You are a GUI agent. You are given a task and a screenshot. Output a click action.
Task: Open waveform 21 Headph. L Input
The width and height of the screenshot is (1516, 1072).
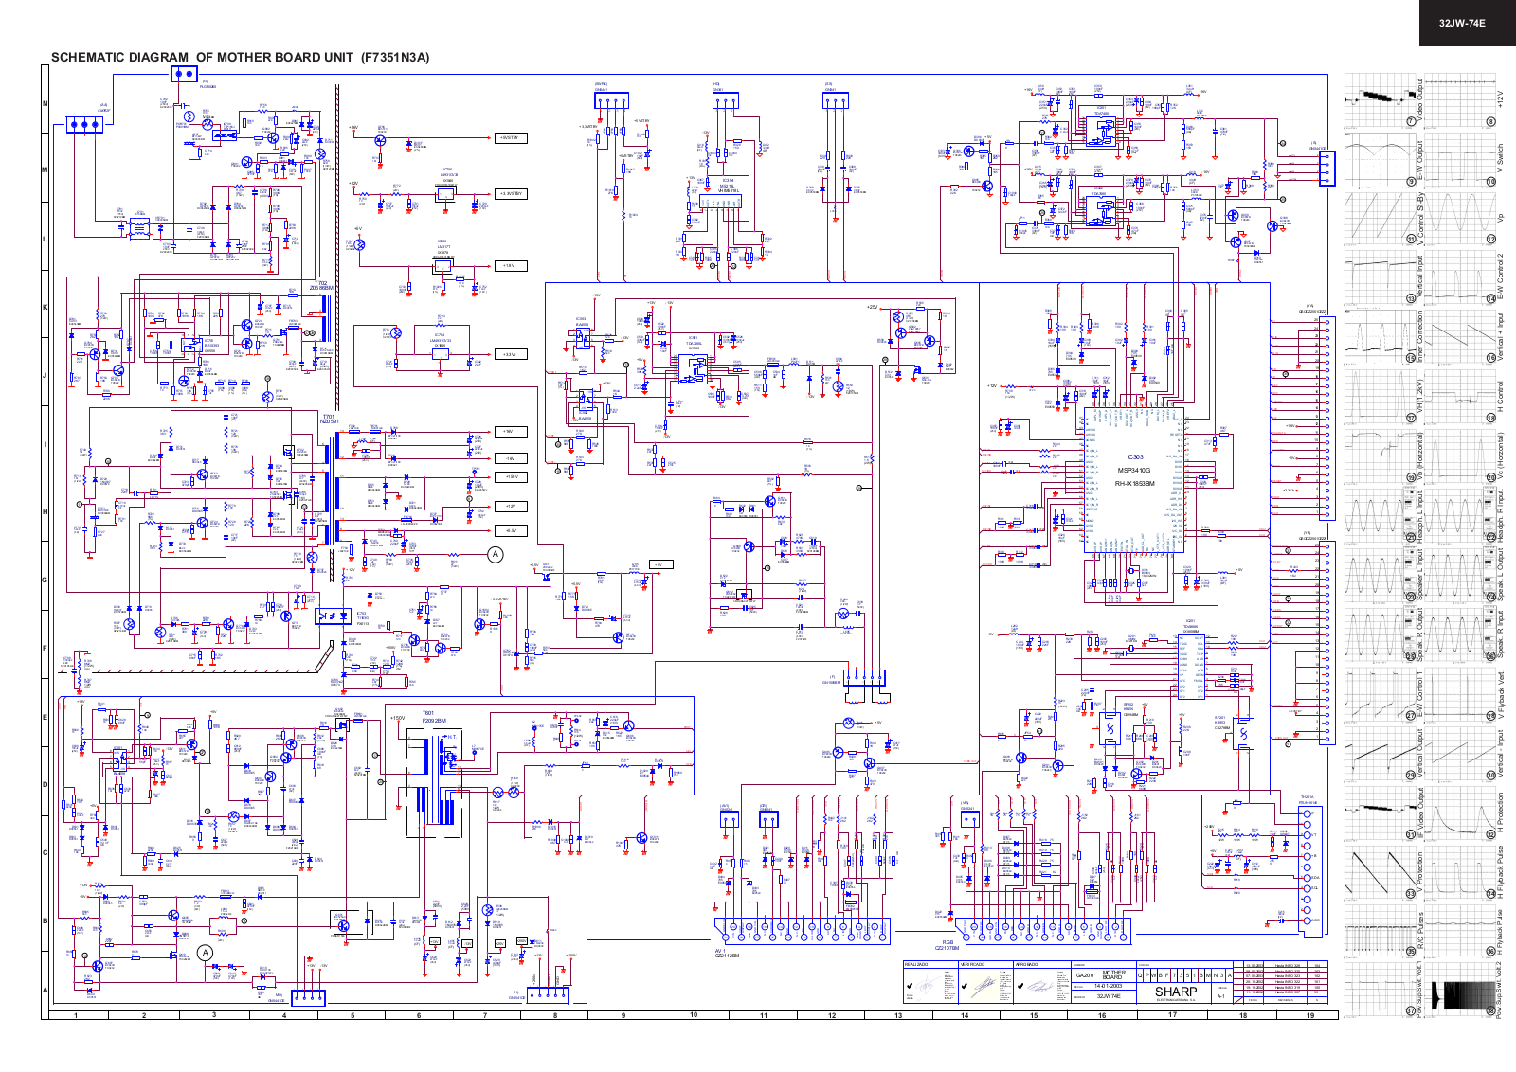click(x=1381, y=516)
